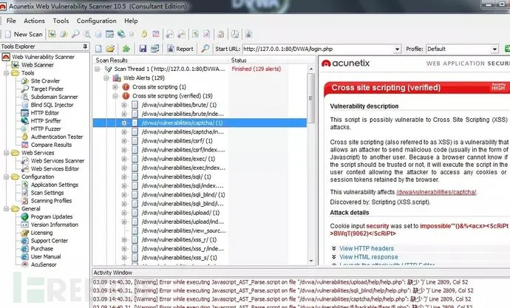The width and height of the screenshot is (510, 308).
Task: Launch the Subdomain Scanner tool
Action: coord(54,97)
